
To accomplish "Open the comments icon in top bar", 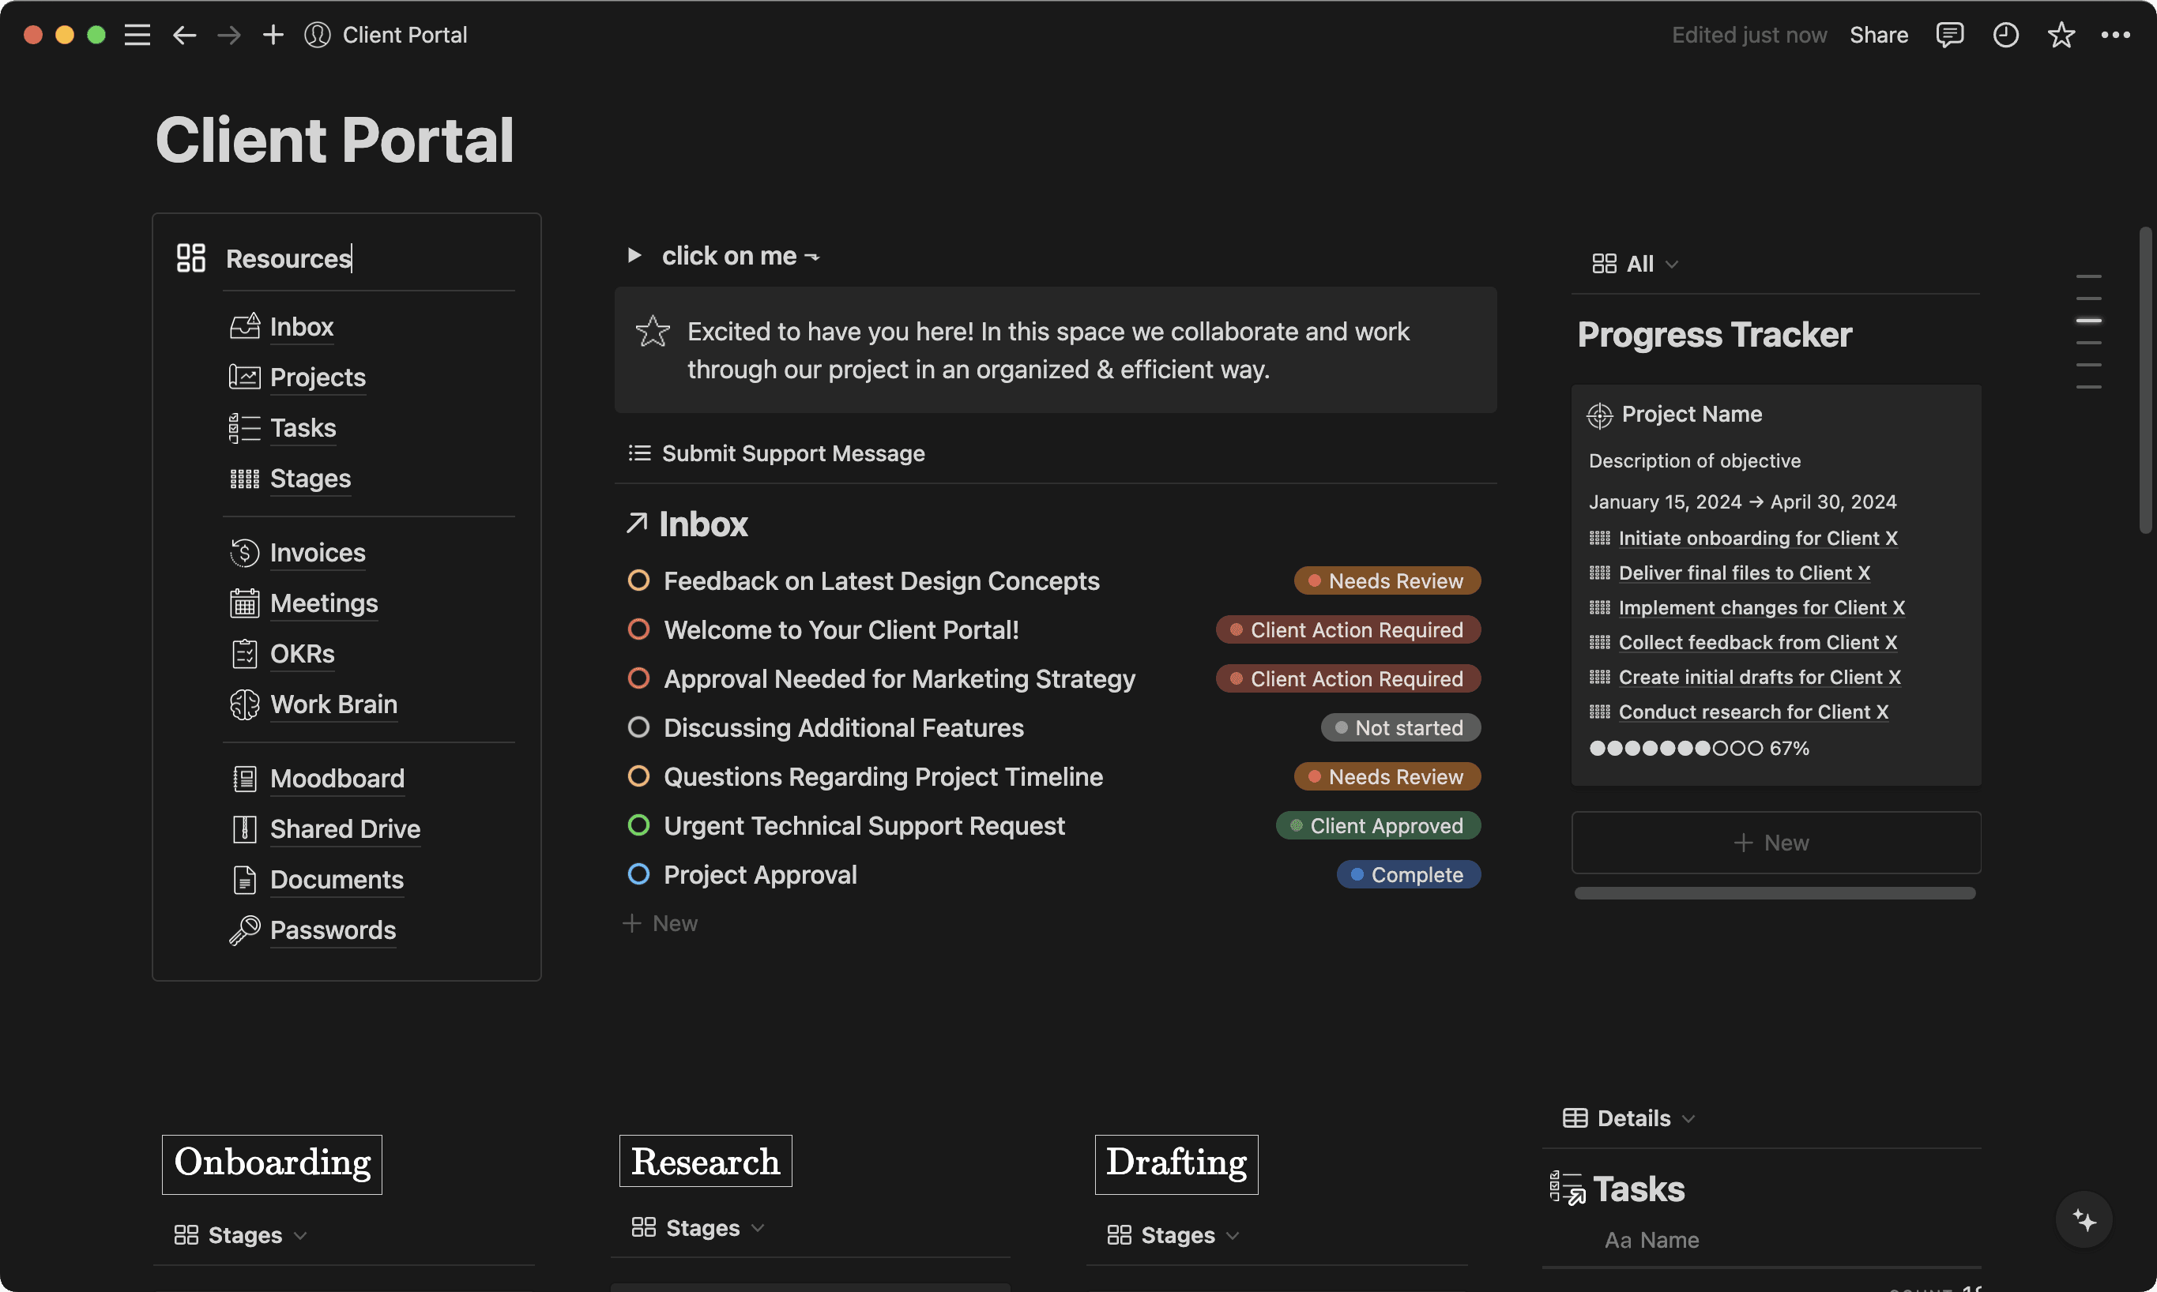I will click(x=1949, y=35).
